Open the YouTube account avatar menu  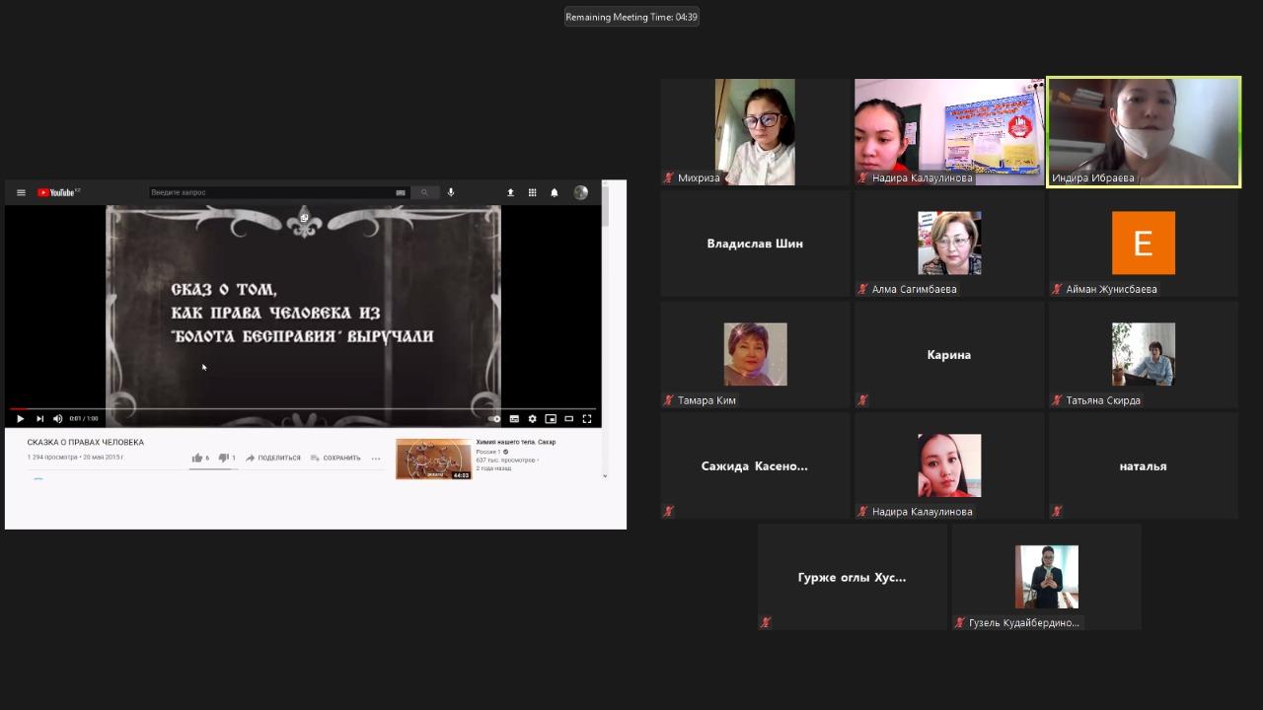(580, 192)
